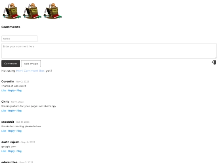
Task: Submit with the dark Comment button
Action: 11,64
